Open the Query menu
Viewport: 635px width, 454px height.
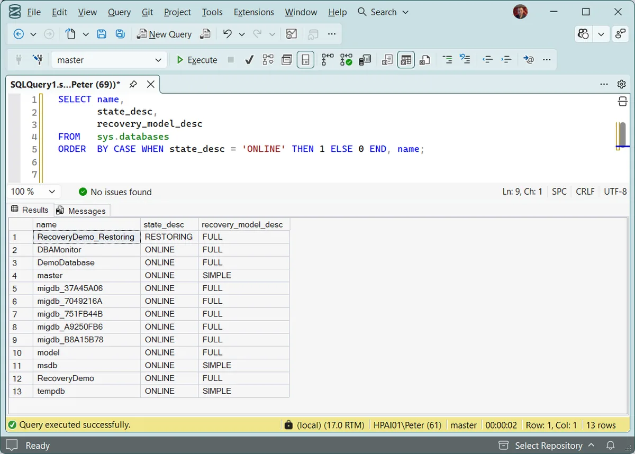coord(119,12)
